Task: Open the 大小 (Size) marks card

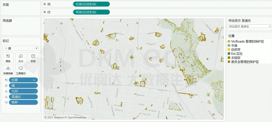Action: point(21,57)
